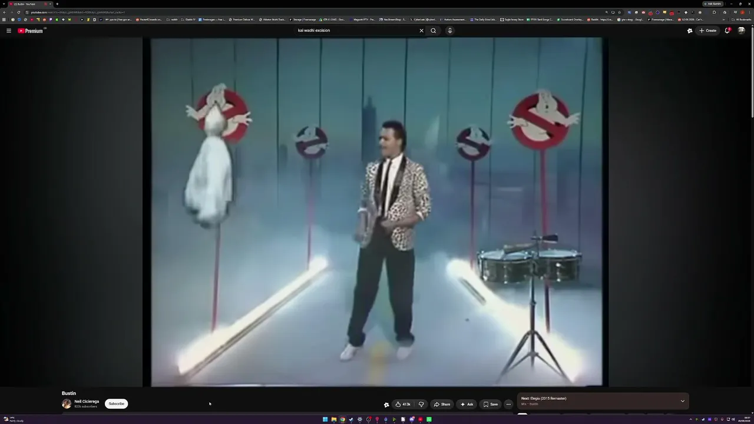Open a new browser tab
Image resolution: width=754 pixels, height=424 pixels.
point(57,4)
